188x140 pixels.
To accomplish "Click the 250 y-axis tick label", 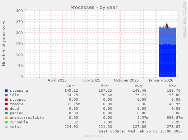I will pyautogui.click(x=19, y=22).
